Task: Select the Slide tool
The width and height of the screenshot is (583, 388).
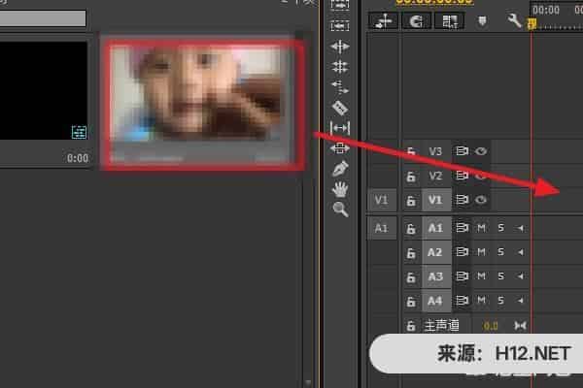Action: [340, 148]
